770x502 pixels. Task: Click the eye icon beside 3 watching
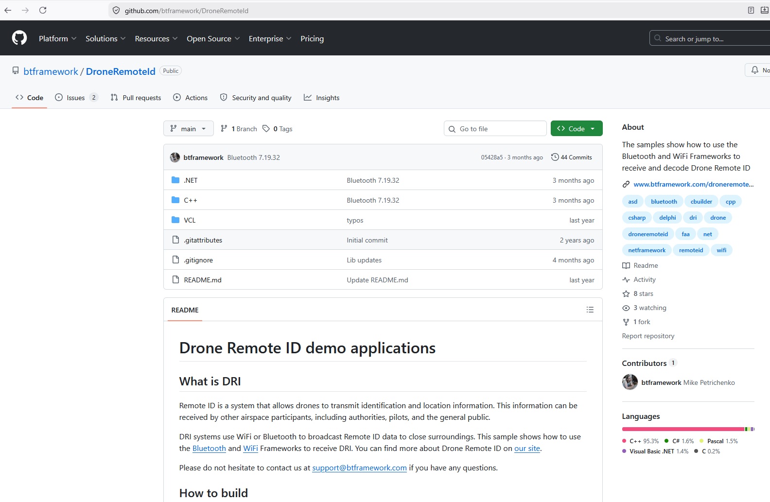tap(626, 308)
